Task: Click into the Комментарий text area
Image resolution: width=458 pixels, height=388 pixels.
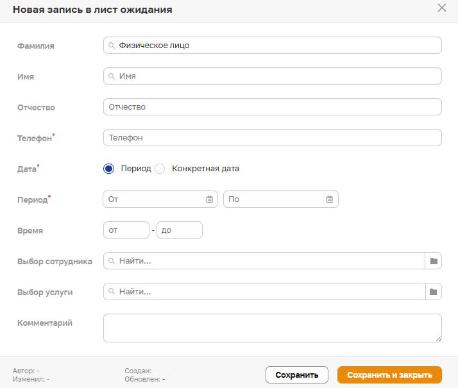Action: click(x=272, y=328)
